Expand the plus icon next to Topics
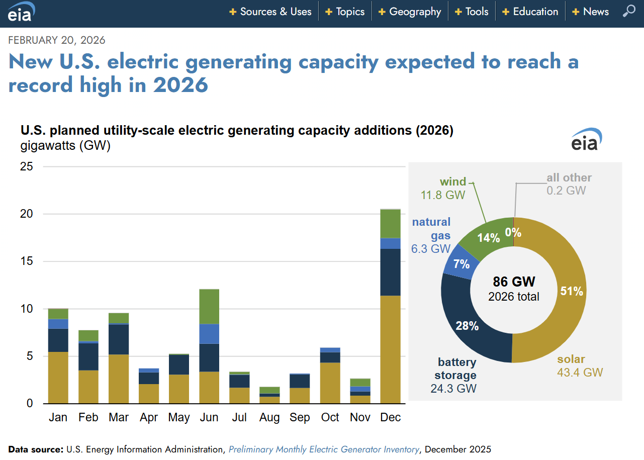This screenshot has width=644, height=460. coord(329,12)
